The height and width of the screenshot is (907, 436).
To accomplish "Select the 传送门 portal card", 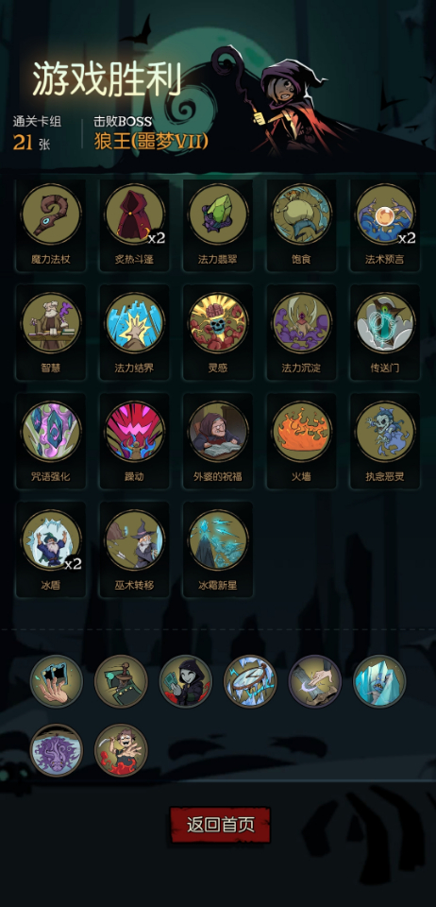I will pos(385,323).
